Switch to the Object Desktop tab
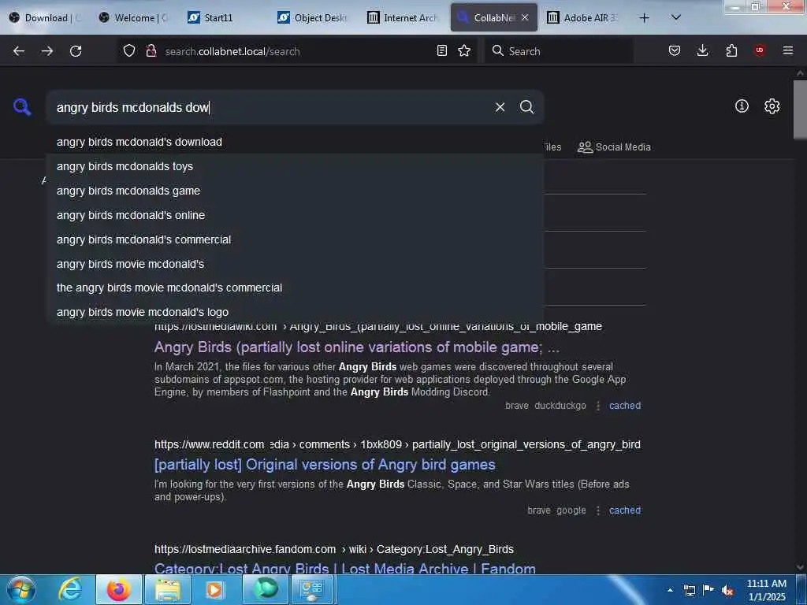 [314, 17]
